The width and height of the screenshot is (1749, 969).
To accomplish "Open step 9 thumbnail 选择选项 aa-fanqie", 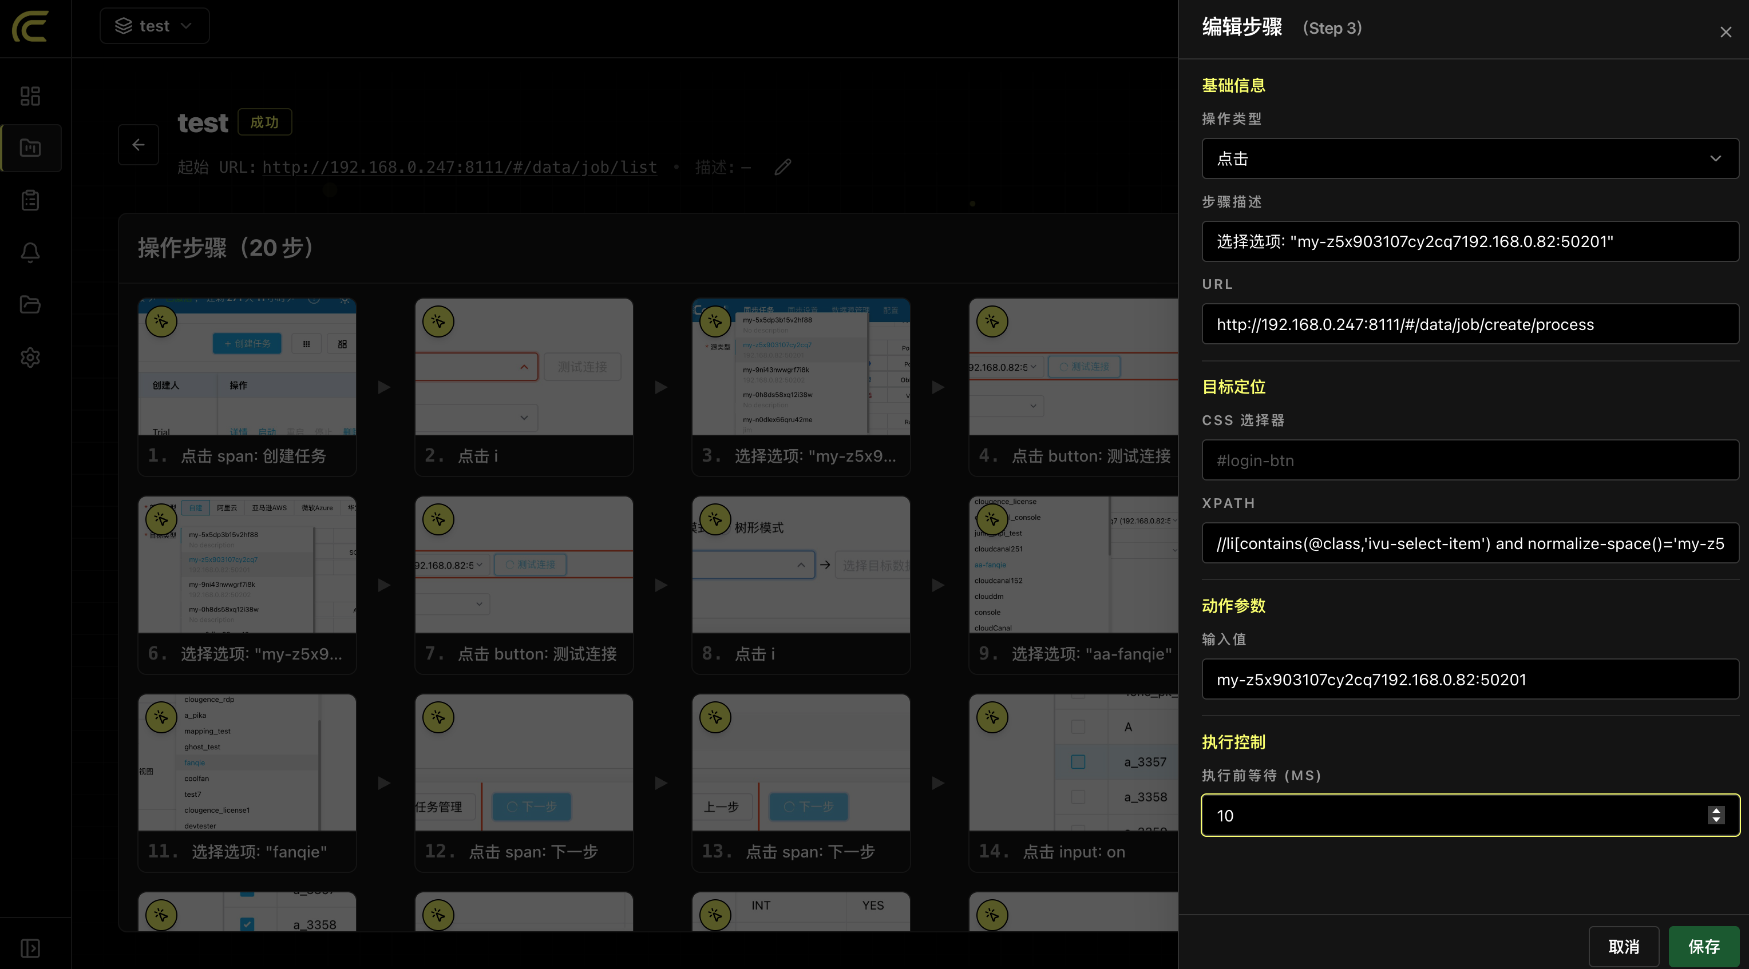I will click(1074, 565).
